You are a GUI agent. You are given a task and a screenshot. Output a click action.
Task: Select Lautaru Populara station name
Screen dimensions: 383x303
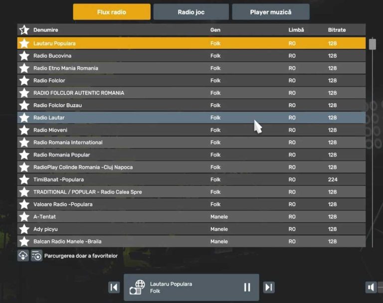coord(54,43)
